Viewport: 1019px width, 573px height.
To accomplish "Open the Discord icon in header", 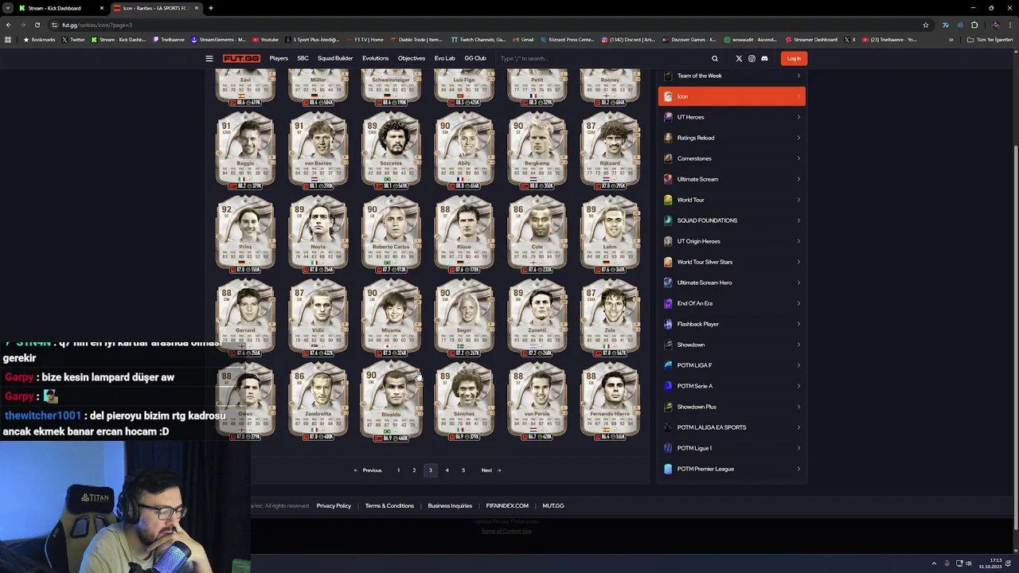I will click(764, 58).
